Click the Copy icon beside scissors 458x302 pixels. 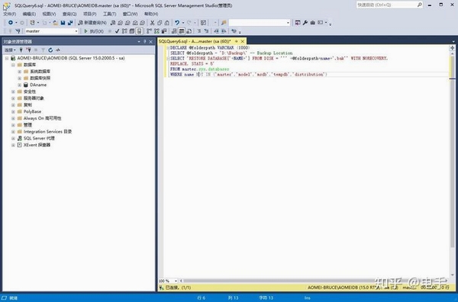160,23
